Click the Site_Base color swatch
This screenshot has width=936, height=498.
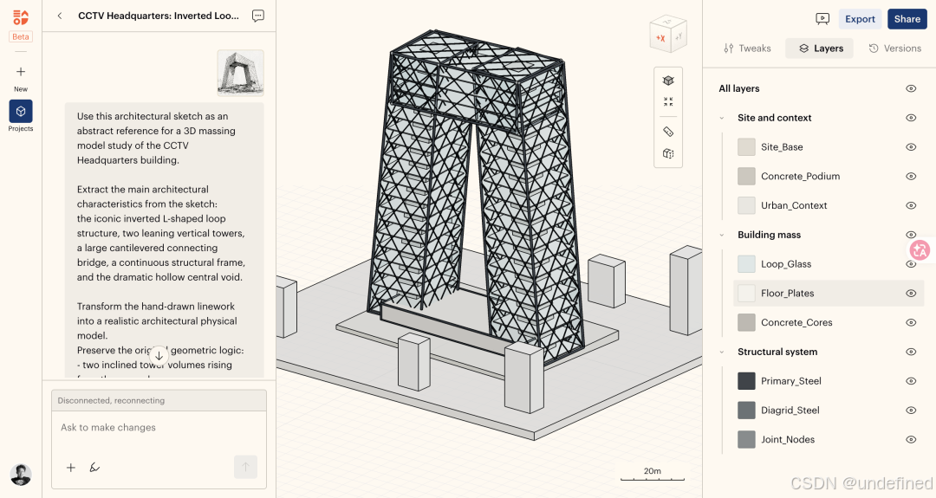pos(746,147)
